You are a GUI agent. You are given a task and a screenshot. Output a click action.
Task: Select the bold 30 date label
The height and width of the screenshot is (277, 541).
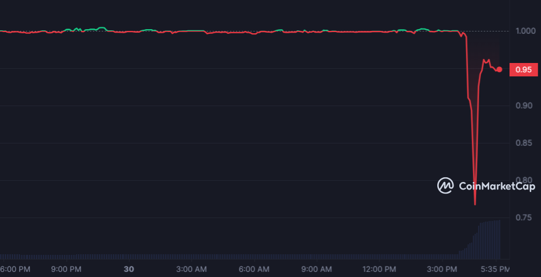[129, 269]
